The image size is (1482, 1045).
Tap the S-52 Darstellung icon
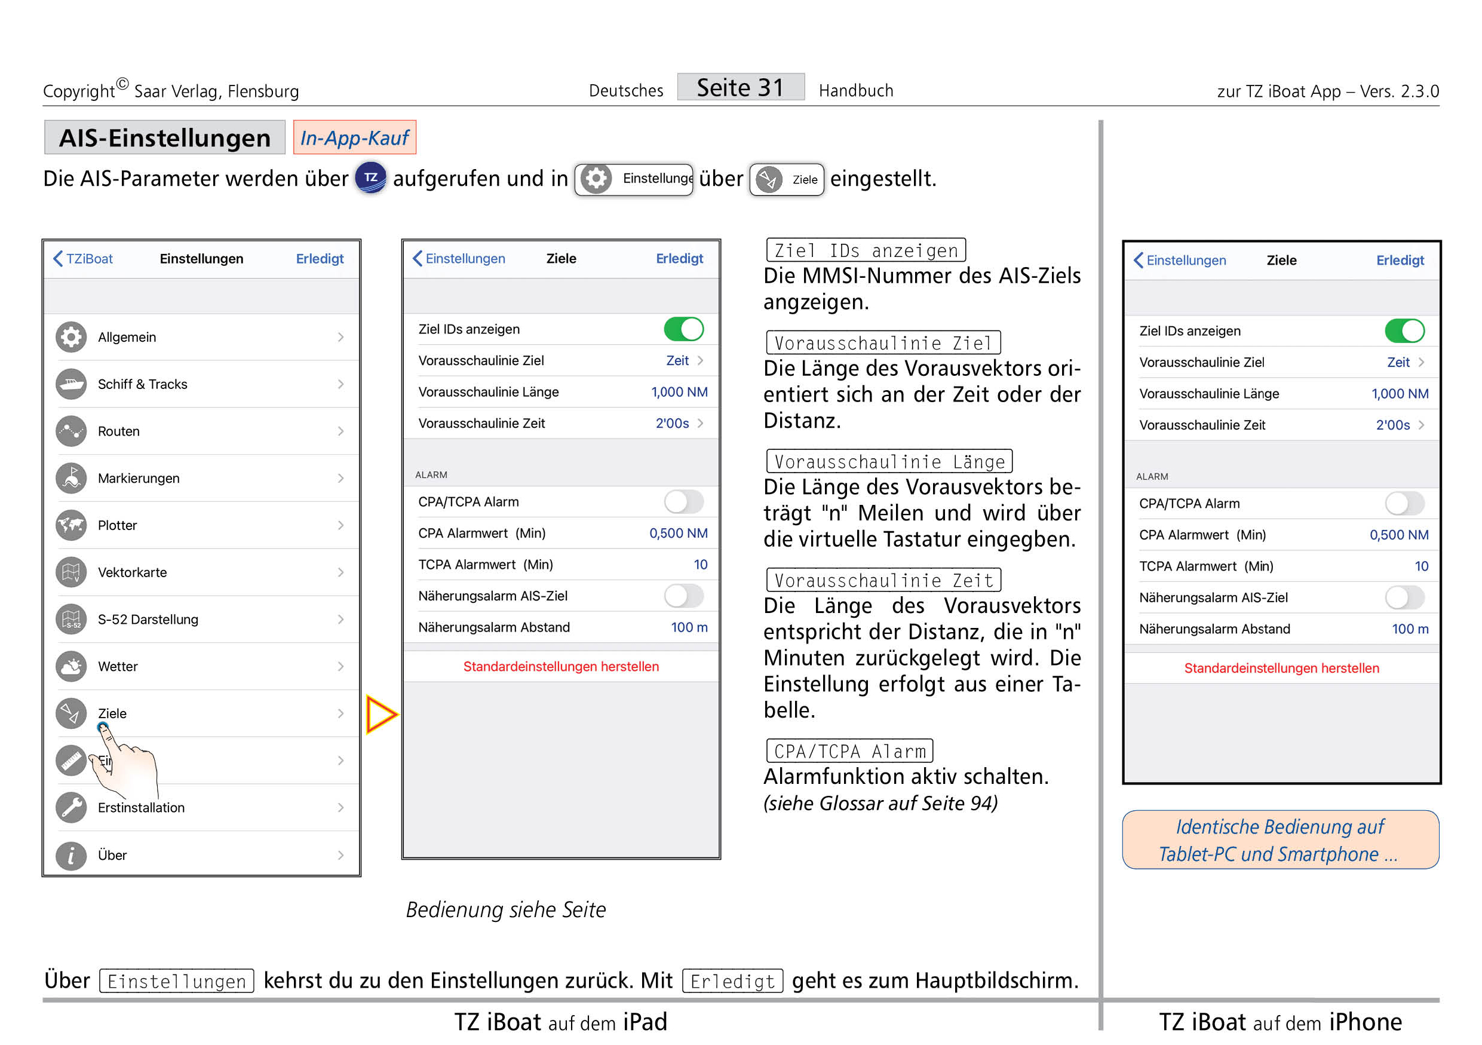pyautogui.click(x=71, y=620)
